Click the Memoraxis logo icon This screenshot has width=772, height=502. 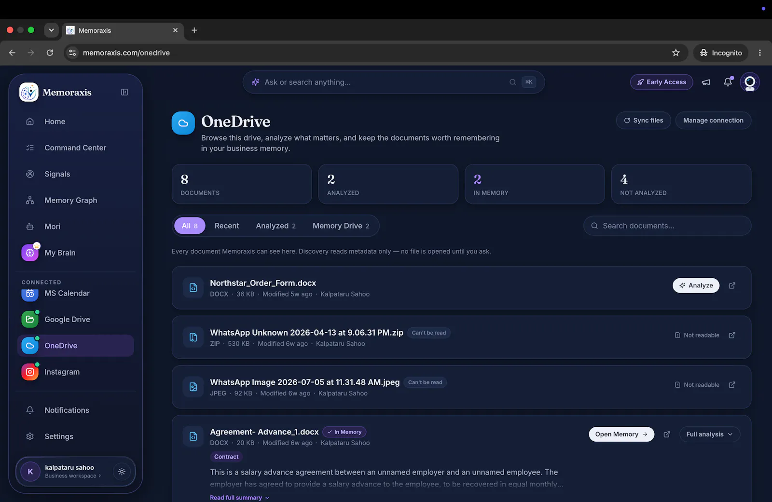[x=29, y=92]
